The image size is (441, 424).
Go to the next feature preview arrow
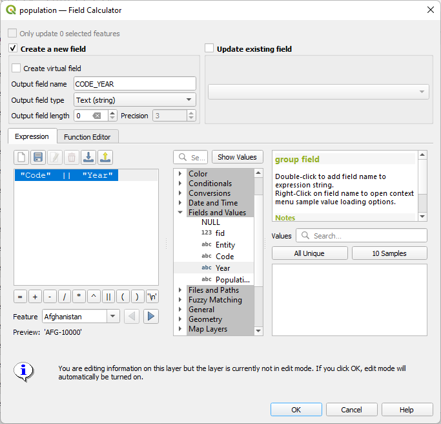151,317
